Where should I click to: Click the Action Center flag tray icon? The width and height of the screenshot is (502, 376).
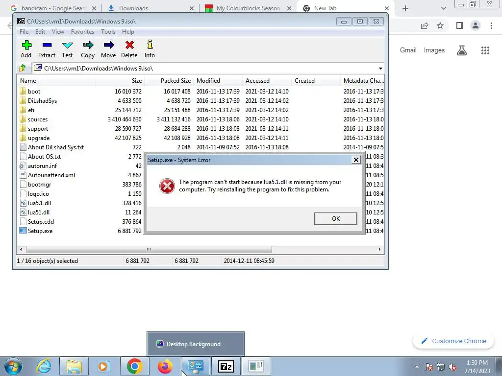coord(429,367)
